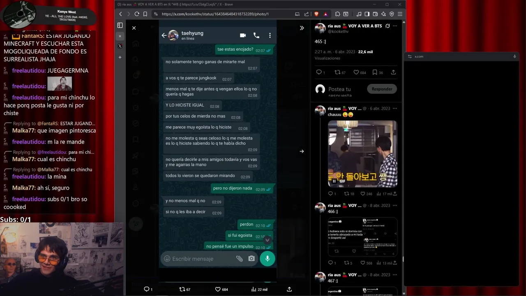The image size is (526, 296).
Task: Open Brave main hamburger menu
Action: point(400,14)
